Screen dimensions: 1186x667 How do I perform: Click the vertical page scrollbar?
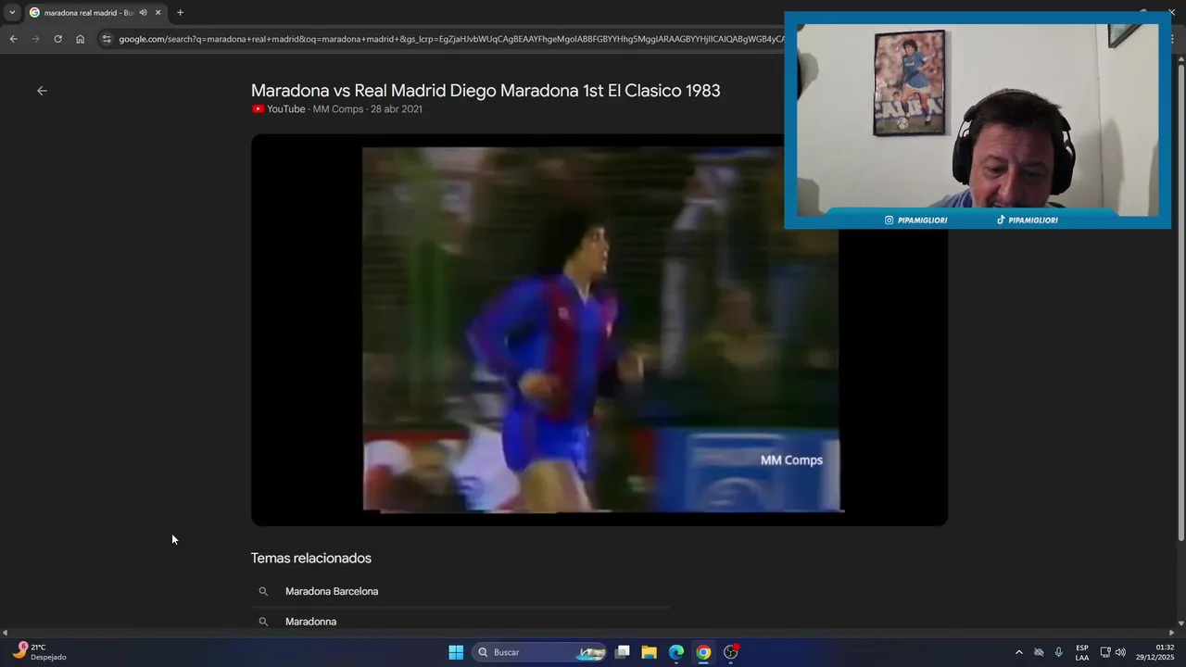(x=1180, y=301)
